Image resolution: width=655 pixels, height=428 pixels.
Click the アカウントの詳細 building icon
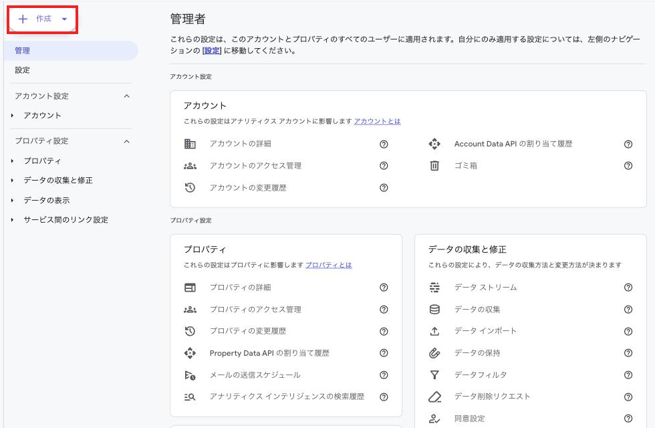(x=190, y=144)
